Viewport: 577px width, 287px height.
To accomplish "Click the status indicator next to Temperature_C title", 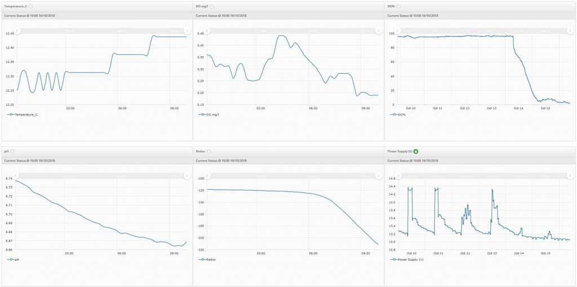I will pos(31,6).
